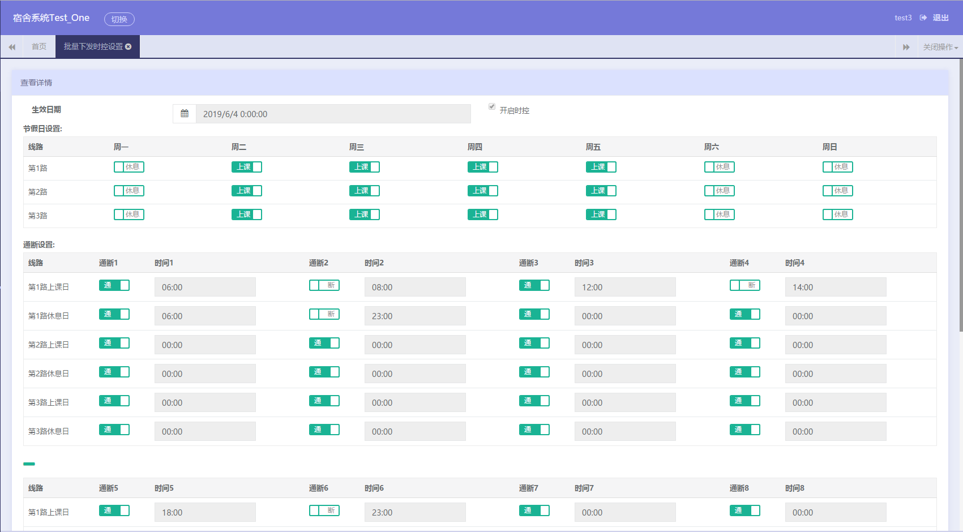Click the 第1路上课日 时间3 12:00 field
This screenshot has width=963, height=532.
click(x=625, y=287)
